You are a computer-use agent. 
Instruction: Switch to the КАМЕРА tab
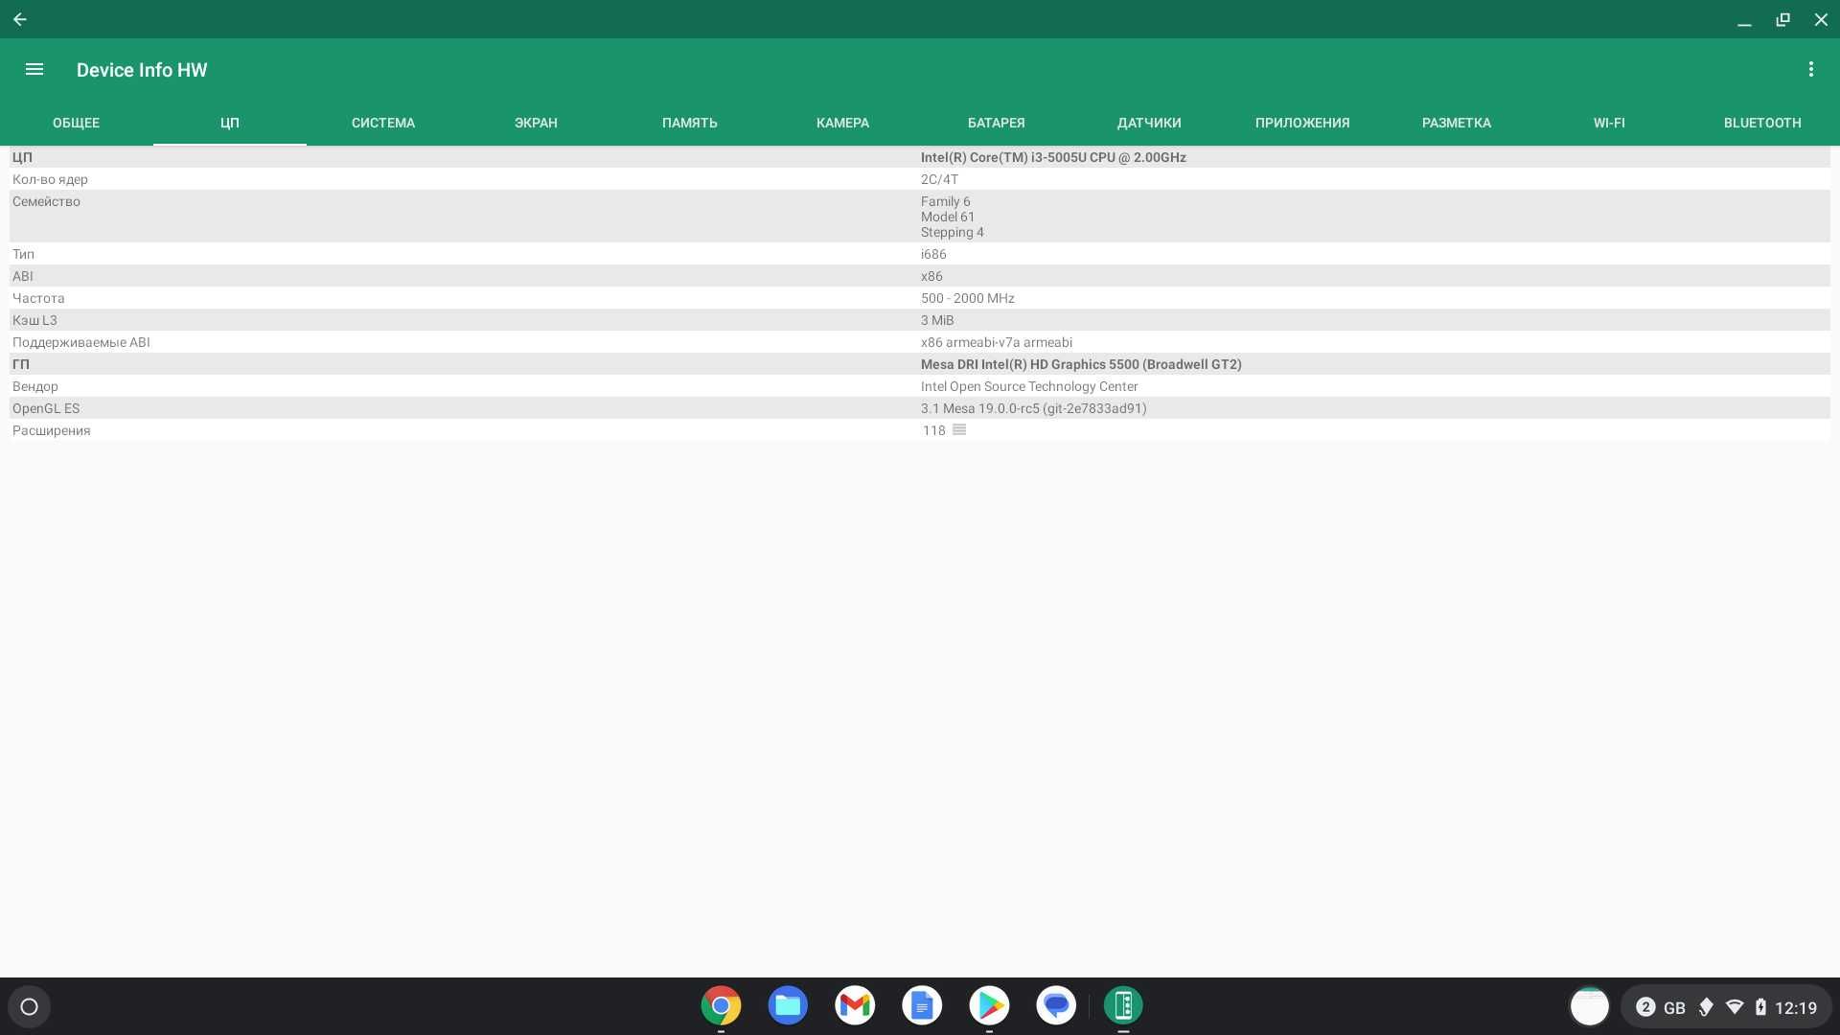click(843, 123)
